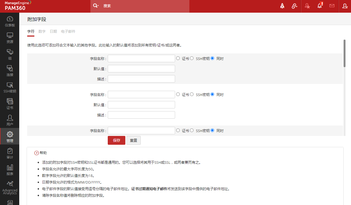This screenshot has height=205, width=351.
Task: Switch to the 电子邮件 tab
Action: pos(68,31)
